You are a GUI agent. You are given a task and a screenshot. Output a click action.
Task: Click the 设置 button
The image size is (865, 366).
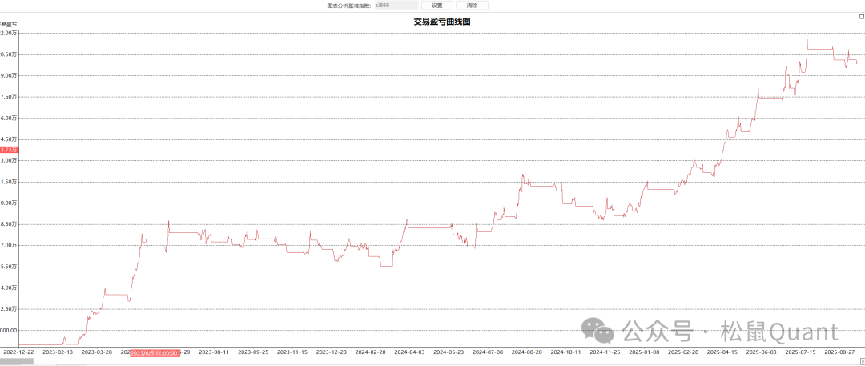coord(437,6)
